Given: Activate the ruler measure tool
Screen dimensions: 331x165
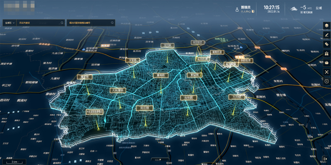Looking at the screenshot, I should pos(326,44).
